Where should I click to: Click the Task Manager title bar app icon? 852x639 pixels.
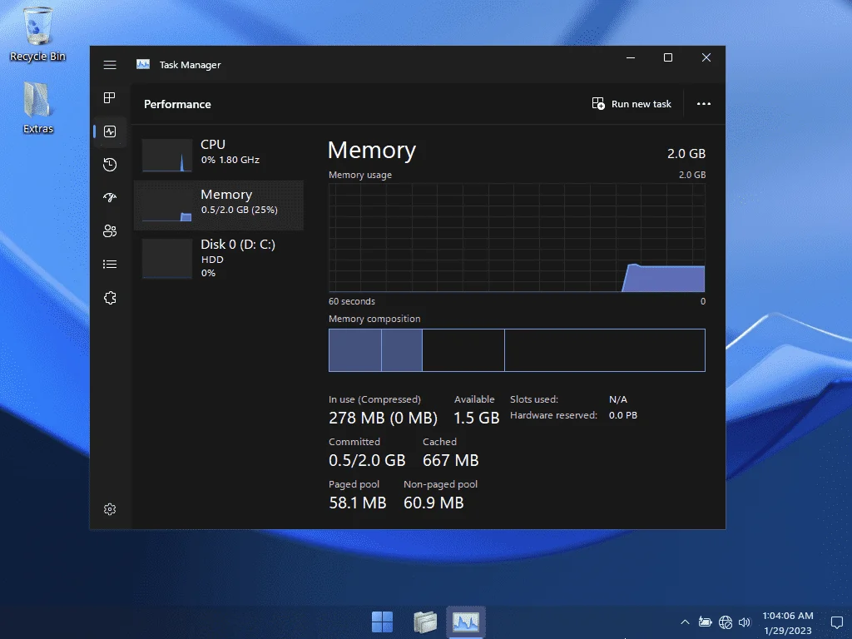143,64
